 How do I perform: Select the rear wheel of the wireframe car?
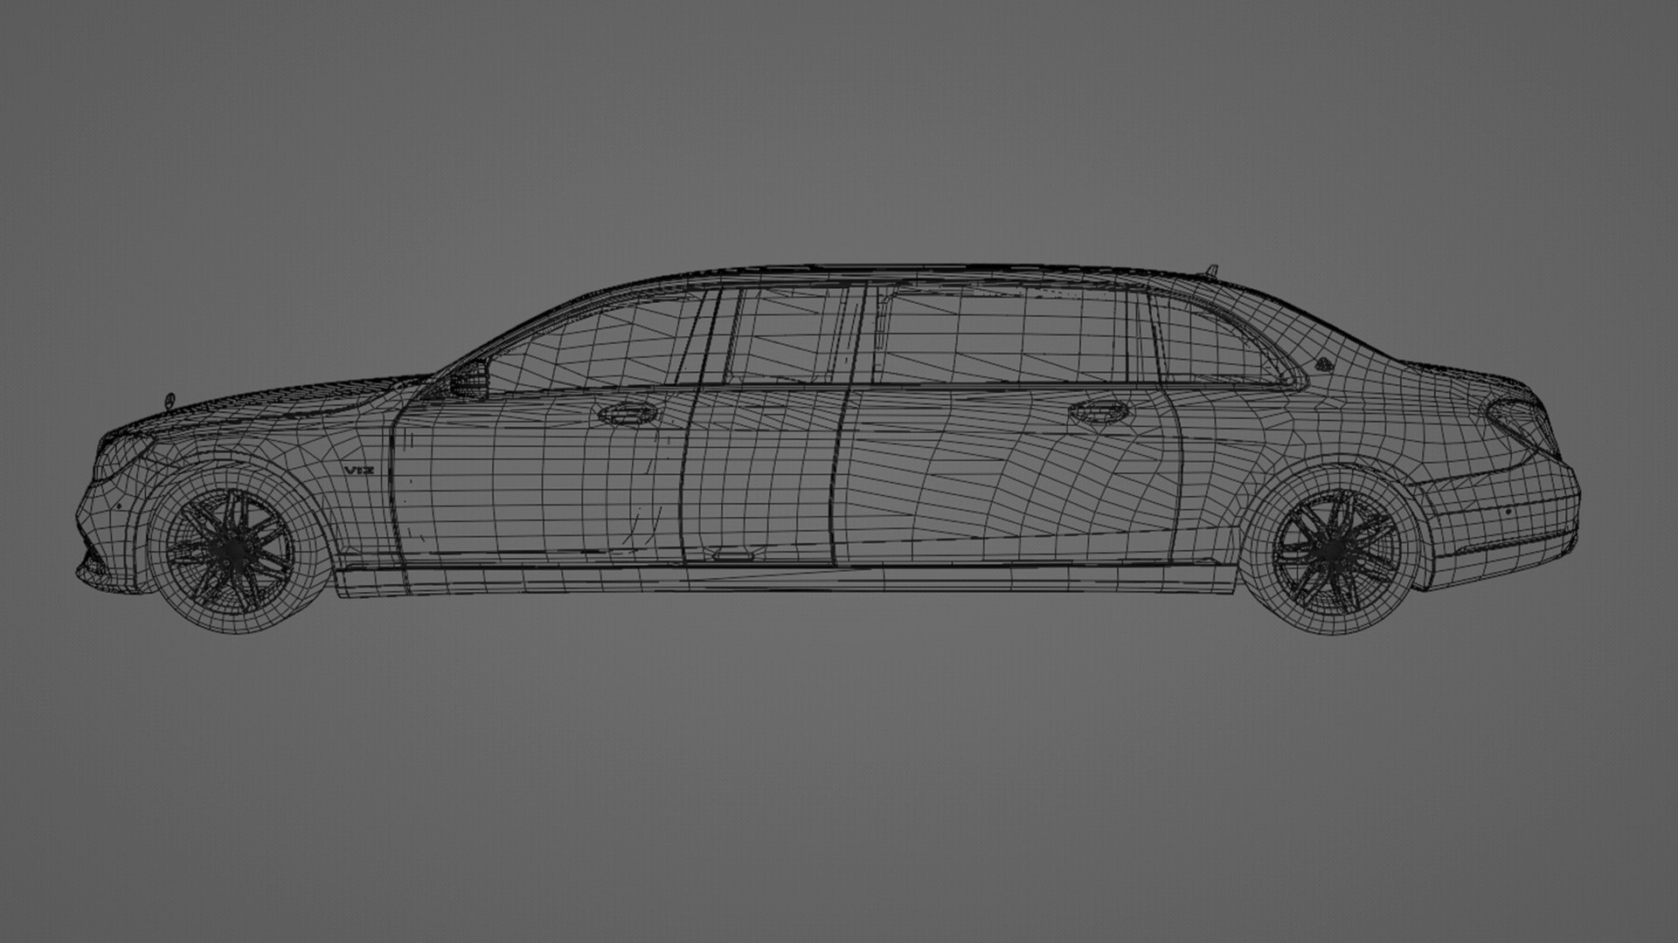pos(1331,551)
